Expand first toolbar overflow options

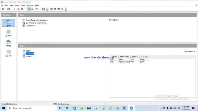tap(47, 9)
